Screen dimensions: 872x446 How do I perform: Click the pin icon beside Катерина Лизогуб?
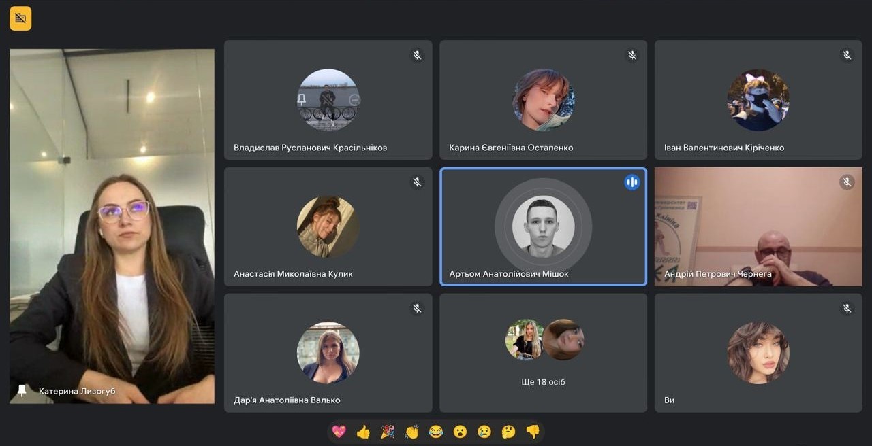pos(22,391)
